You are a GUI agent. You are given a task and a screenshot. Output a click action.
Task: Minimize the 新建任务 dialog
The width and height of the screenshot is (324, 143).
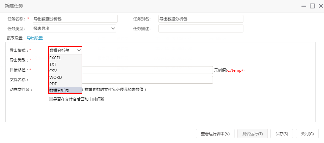(x=303, y=6)
